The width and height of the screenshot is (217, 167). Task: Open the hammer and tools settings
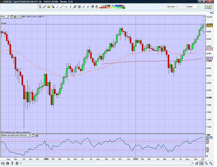coord(92,7)
